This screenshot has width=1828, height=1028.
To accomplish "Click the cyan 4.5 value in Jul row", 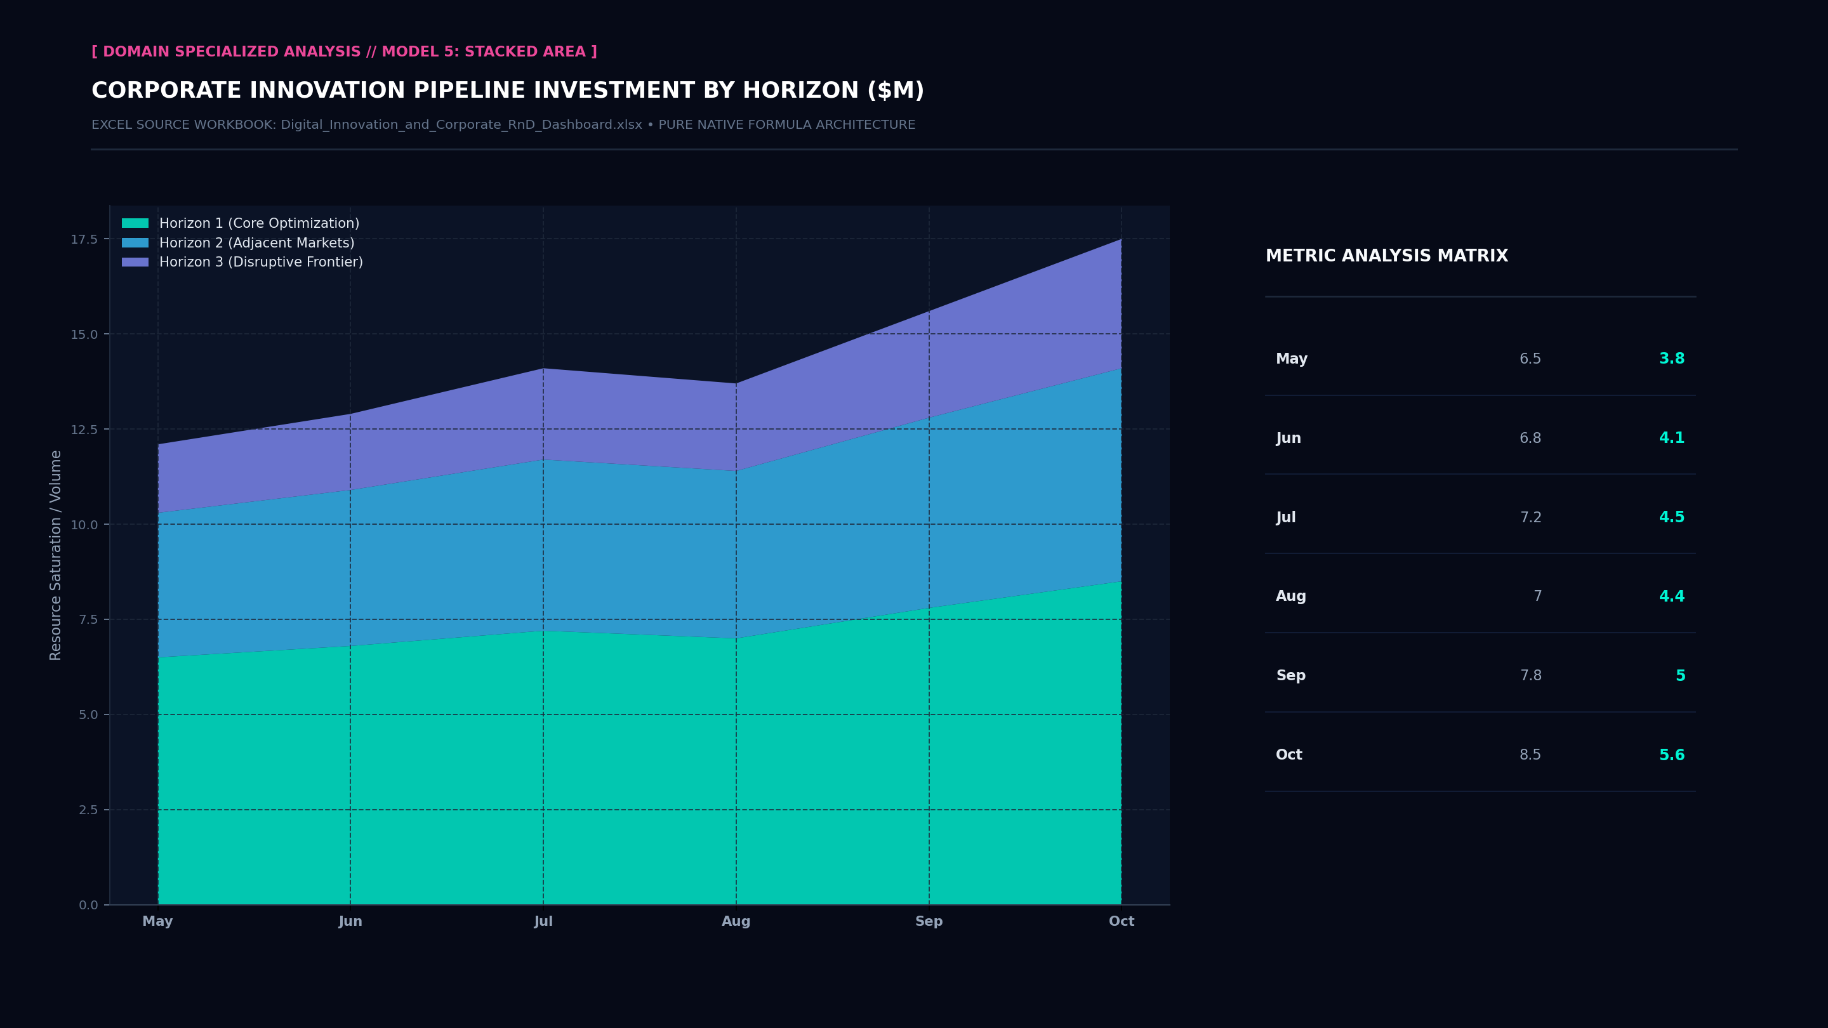I will pos(1671,517).
